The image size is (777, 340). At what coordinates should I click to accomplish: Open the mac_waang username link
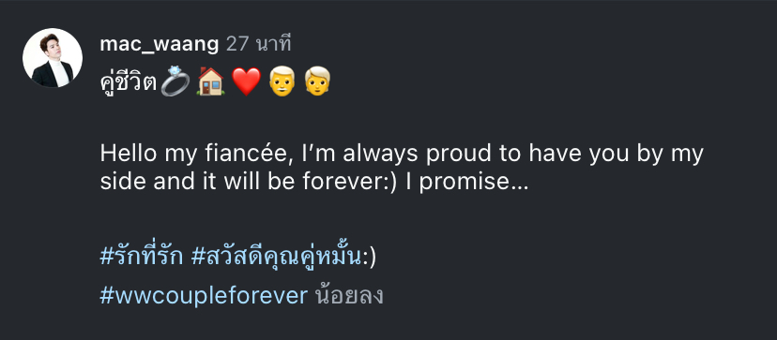[x=160, y=45]
